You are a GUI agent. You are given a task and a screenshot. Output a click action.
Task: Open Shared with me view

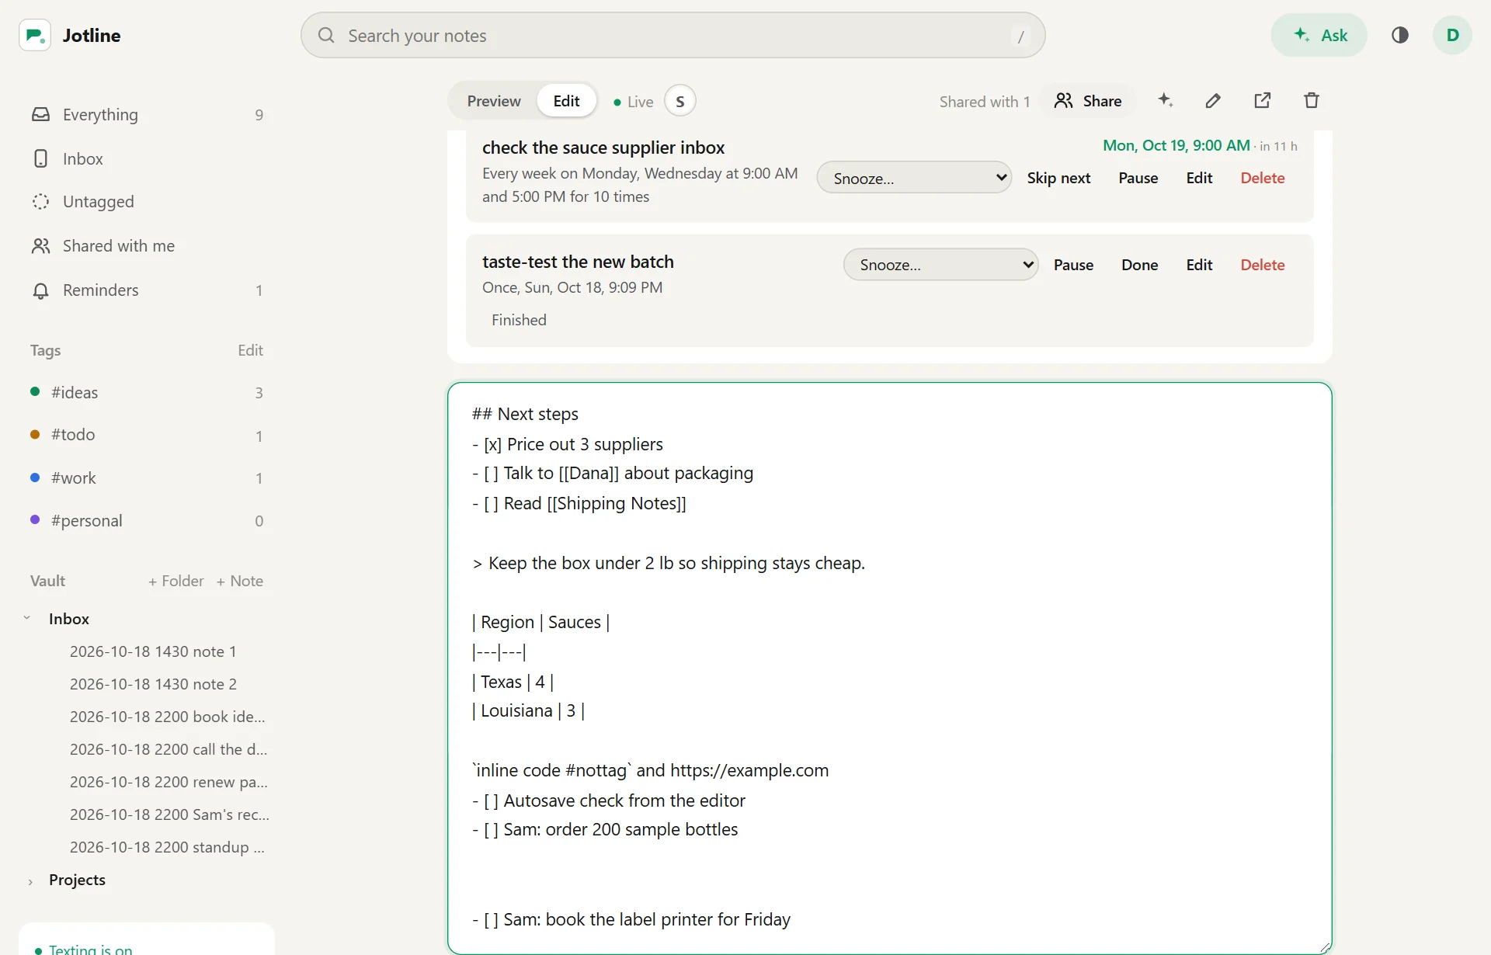[148, 246]
